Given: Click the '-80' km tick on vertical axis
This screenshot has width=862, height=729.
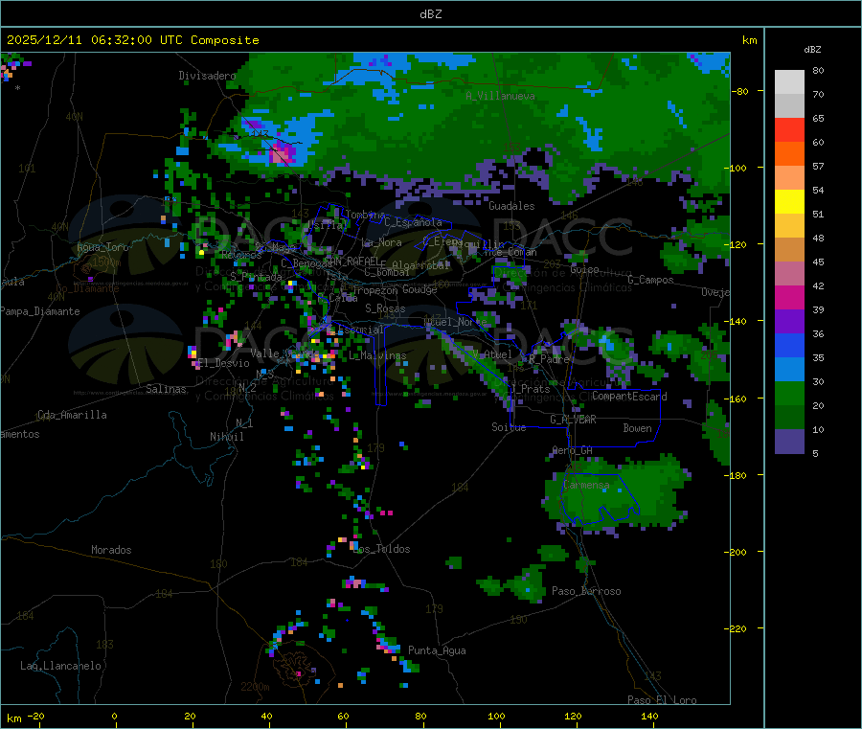Looking at the screenshot, I should click(x=740, y=91).
